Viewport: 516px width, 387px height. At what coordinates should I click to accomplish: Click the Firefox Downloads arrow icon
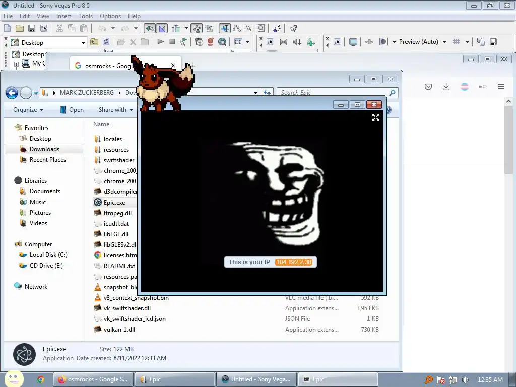pos(446,87)
